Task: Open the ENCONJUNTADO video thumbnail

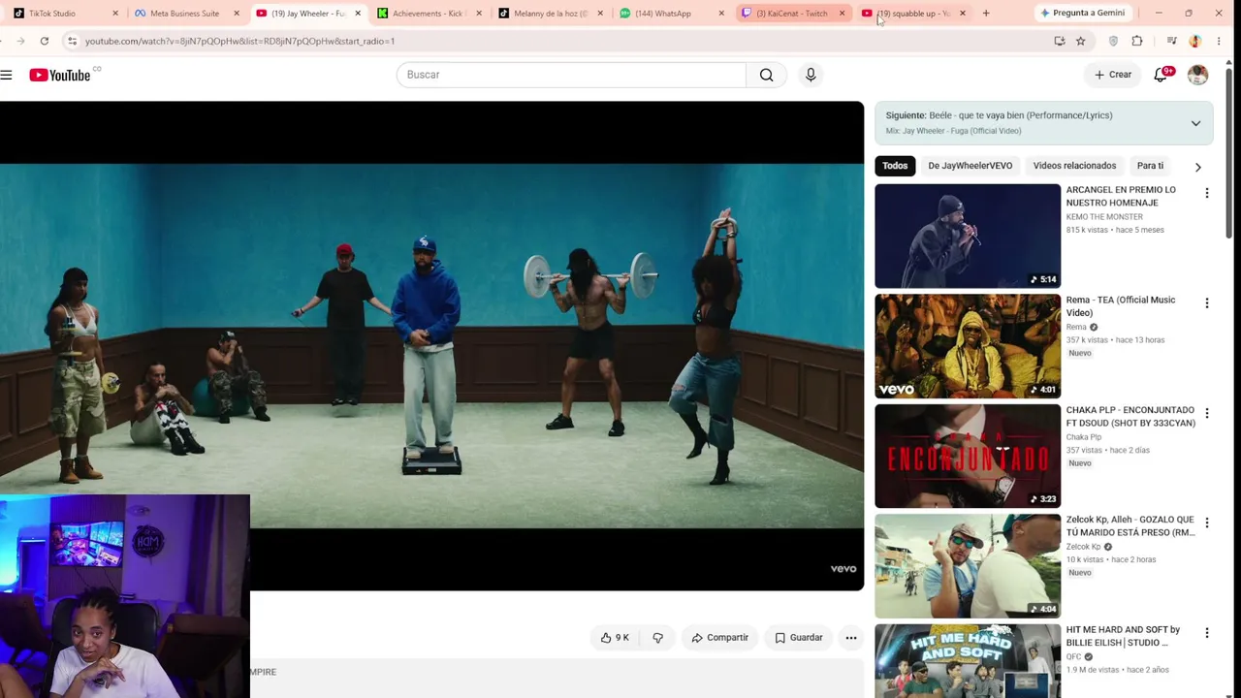Action: pyautogui.click(x=968, y=456)
